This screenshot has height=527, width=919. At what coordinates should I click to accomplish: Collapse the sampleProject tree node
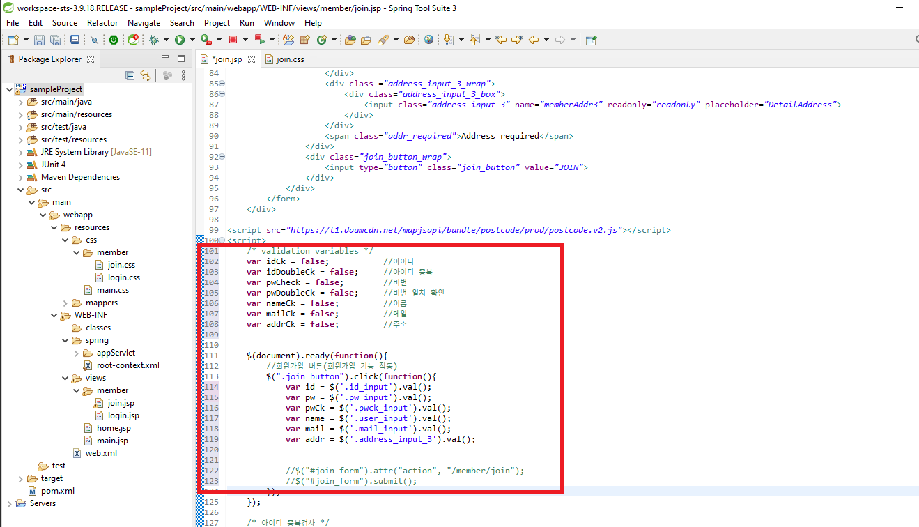9,89
